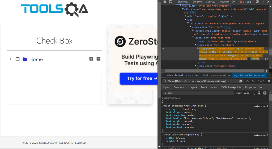Image resolution: width=272 pixels, height=149 pixels.
Task: Toggle the .cls element classes button
Action: 246,93
